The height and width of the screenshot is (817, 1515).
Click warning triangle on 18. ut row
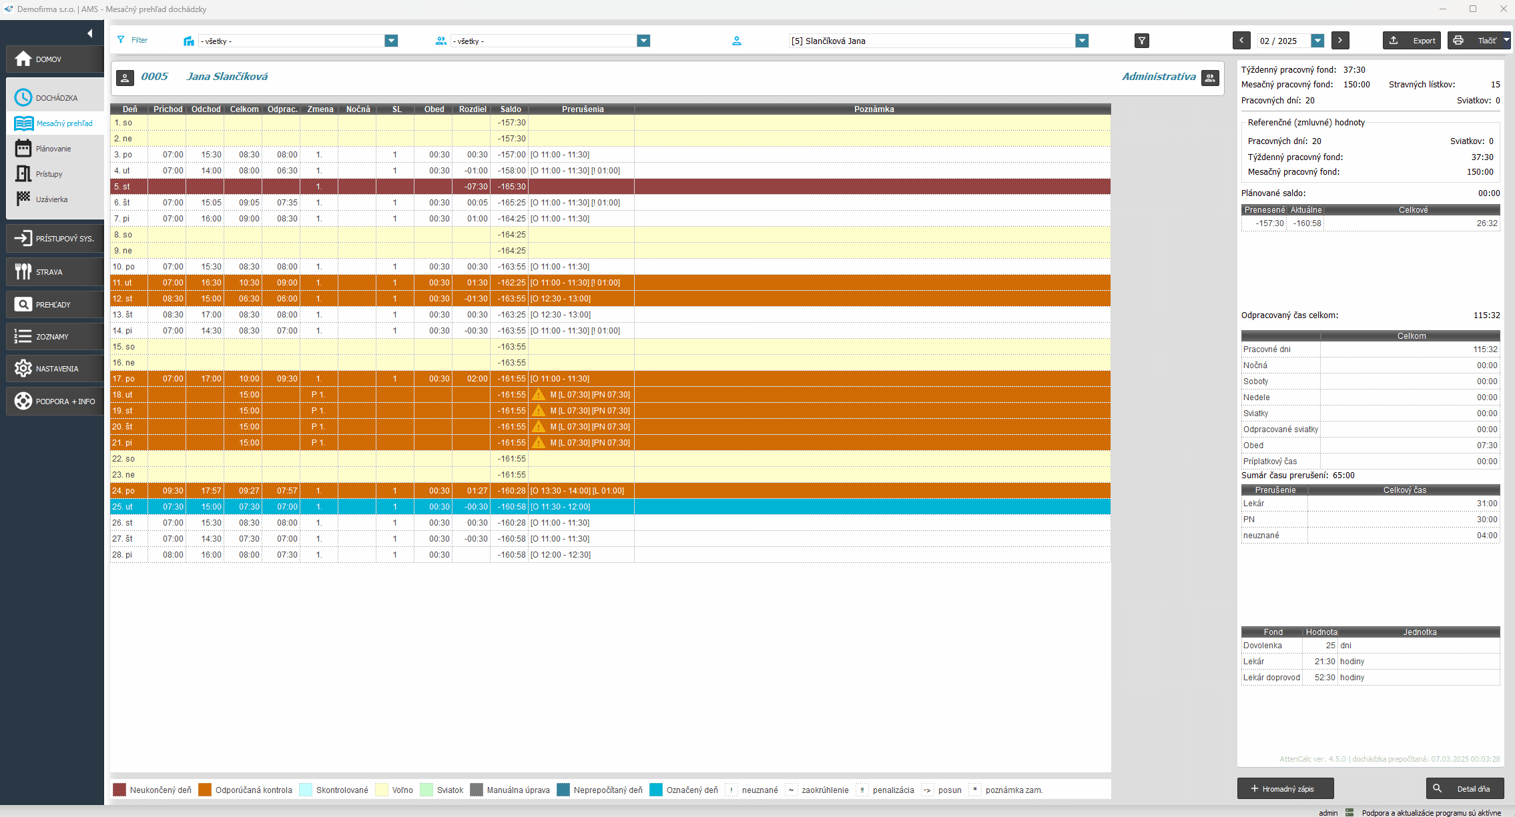coord(539,395)
